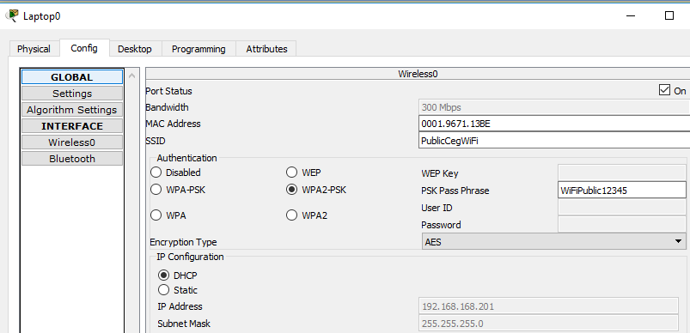This screenshot has width=690, height=333.
Task: Select the WPA authentication radio button
Action: 156,215
